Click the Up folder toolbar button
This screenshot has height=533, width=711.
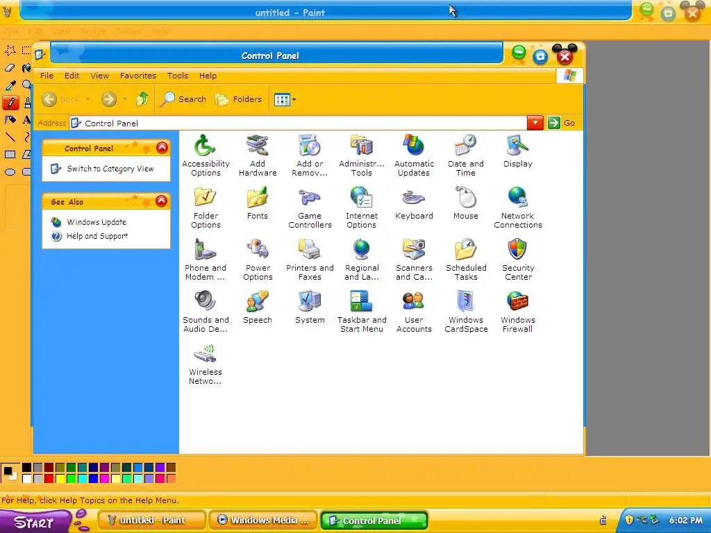click(142, 99)
